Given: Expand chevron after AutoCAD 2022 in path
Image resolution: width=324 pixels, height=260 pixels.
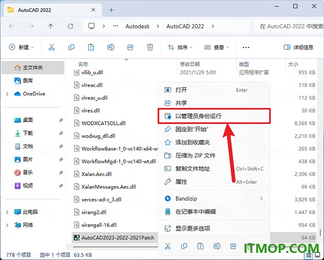Looking at the screenshot, I should pyautogui.click(x=213, y=26).
